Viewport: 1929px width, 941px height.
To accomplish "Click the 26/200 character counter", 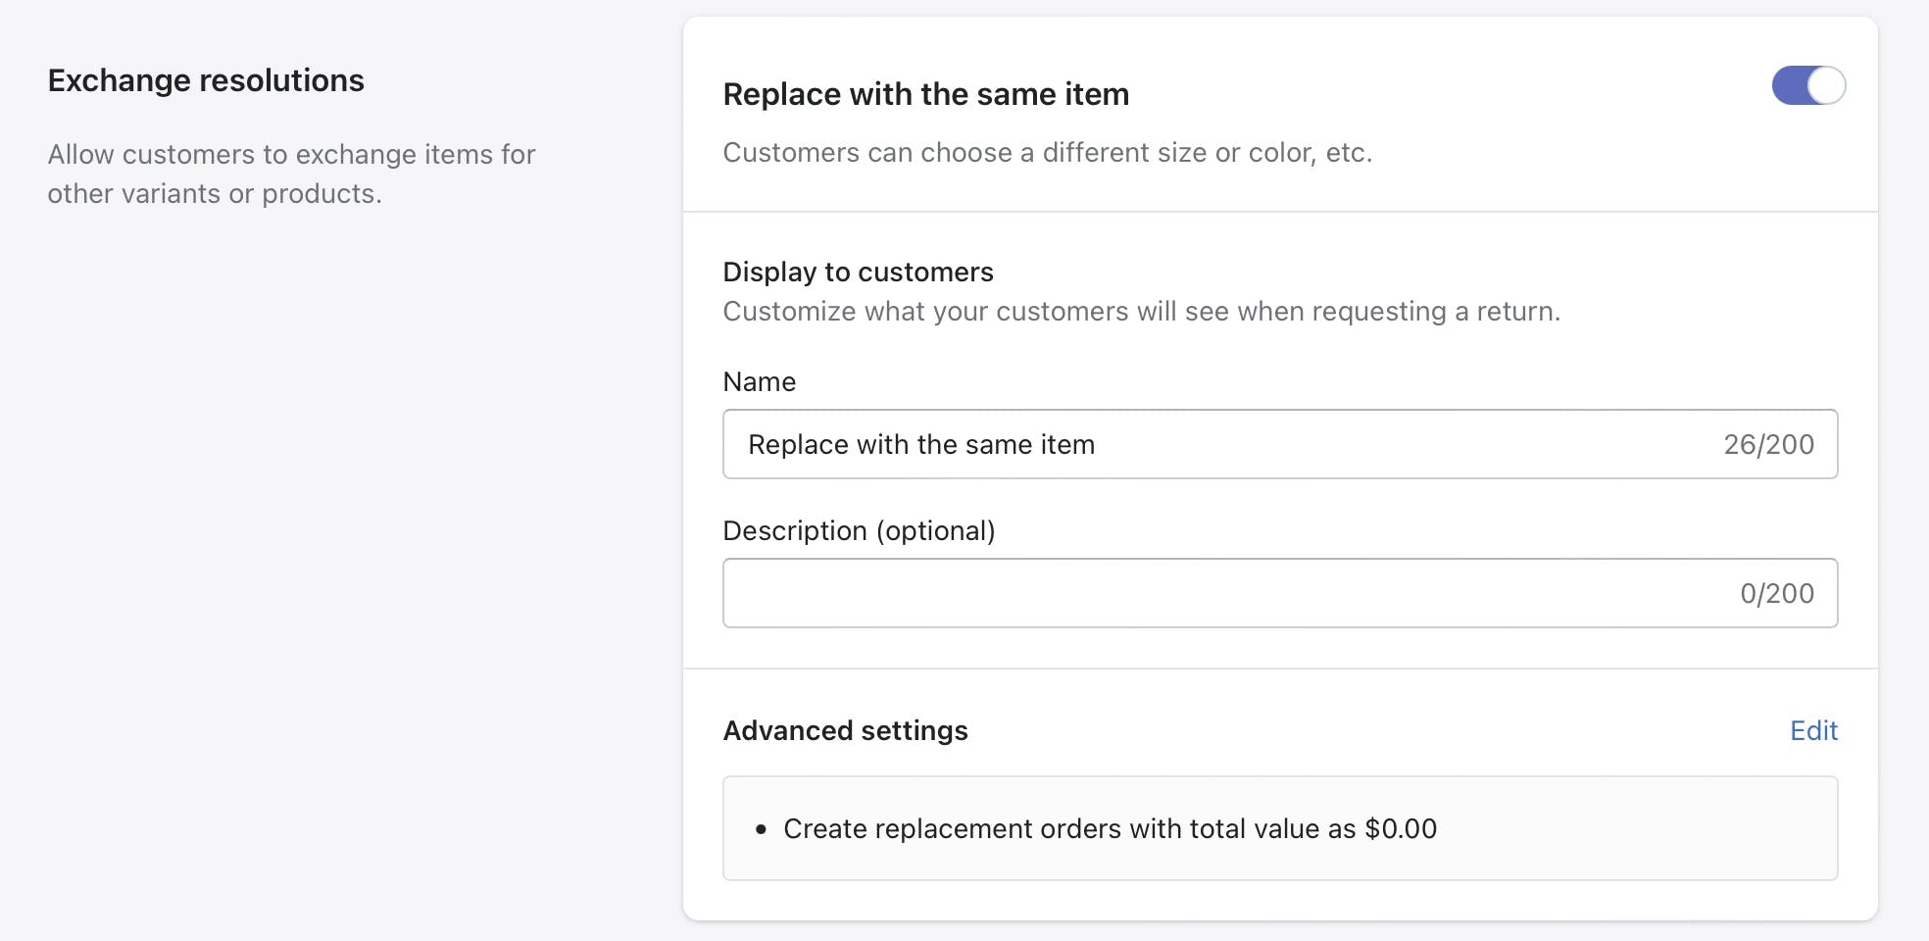I will click(x=1768, y=445).
